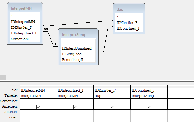Click Sortierung cell under IDInterpretMN column
The image size is (194, 122).
38,101
